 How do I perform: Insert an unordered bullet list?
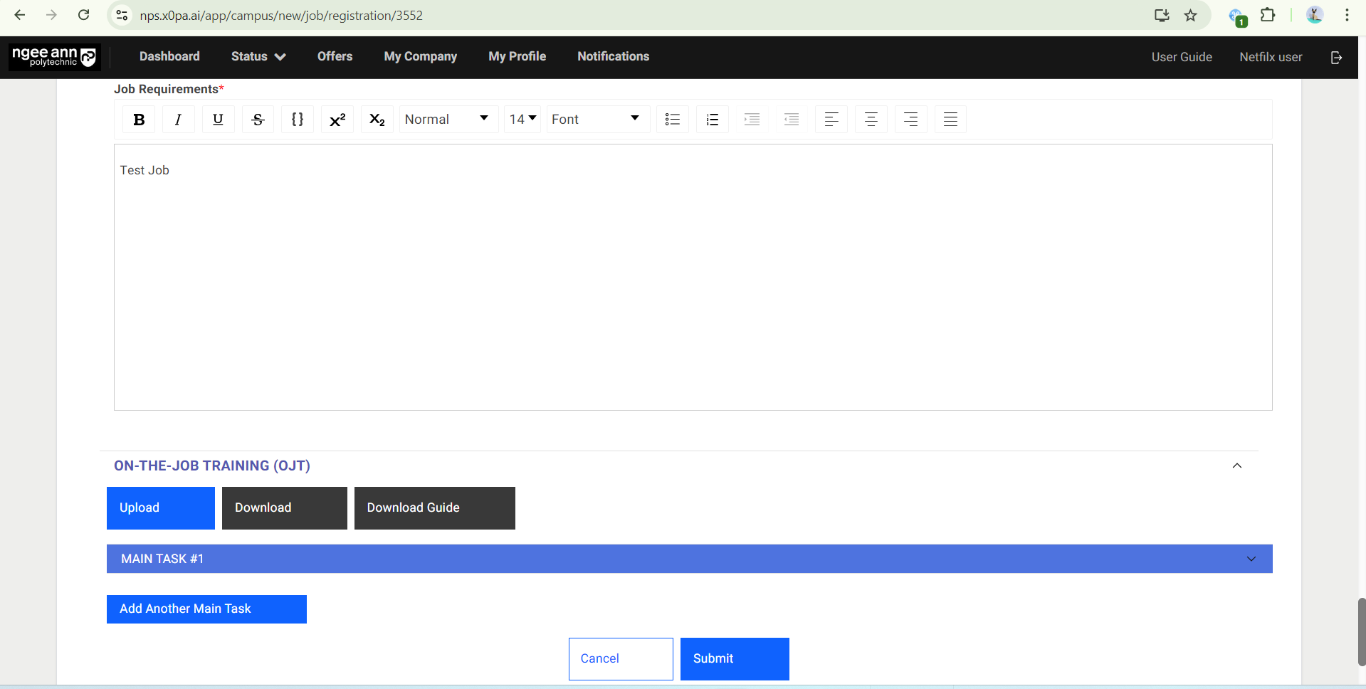[x=672, y=120]
